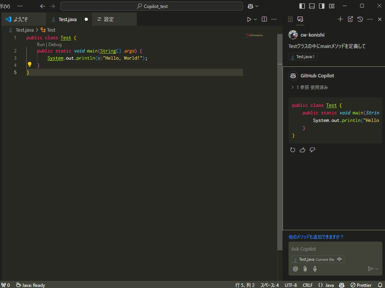Open the send button dropdown in chat

377,269
